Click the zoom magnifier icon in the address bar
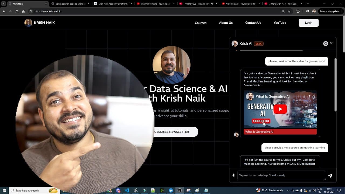 coord(283,11)
